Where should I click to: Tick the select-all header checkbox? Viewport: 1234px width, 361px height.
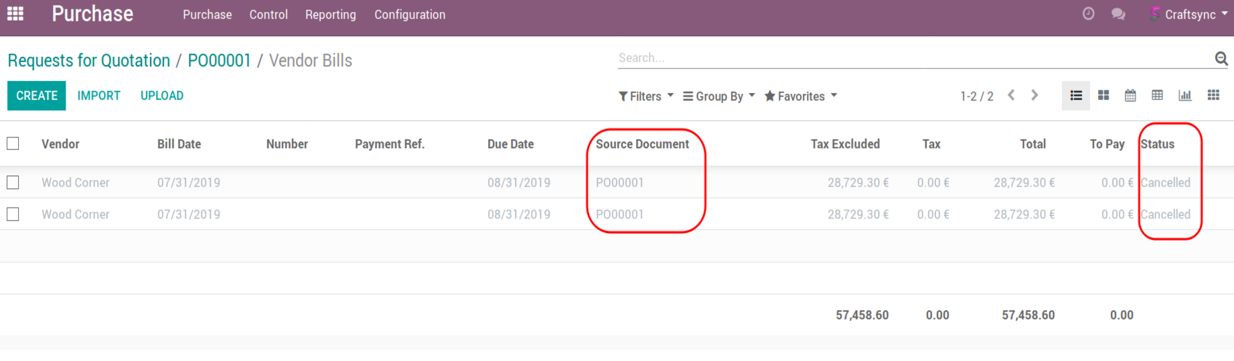[13, 144]
